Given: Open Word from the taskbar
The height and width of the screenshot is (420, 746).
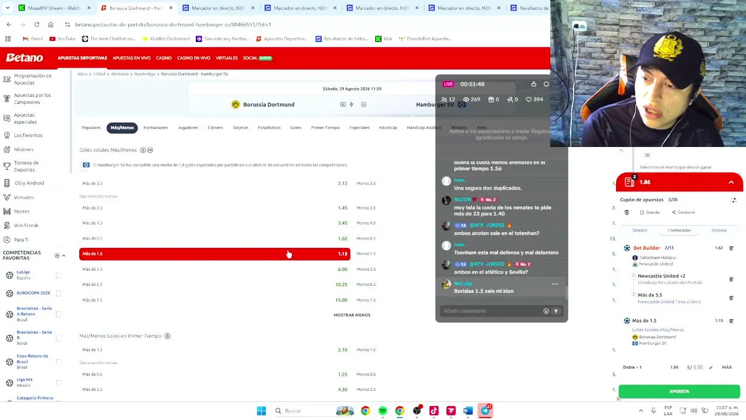Looking at the screenshot, I should pos(468,411).
